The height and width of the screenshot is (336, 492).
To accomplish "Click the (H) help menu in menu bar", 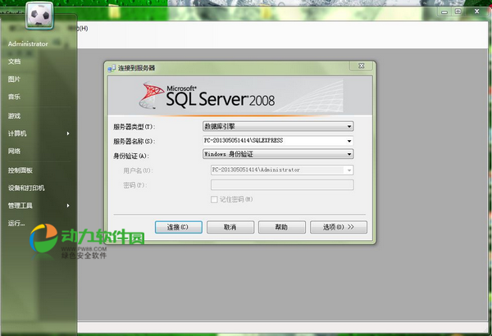I will click(x=83, y=28).
